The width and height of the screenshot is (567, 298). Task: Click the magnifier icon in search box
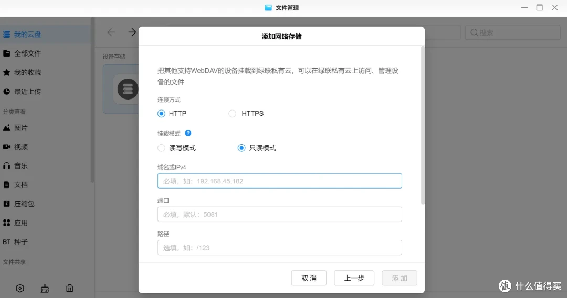(474, 32)
